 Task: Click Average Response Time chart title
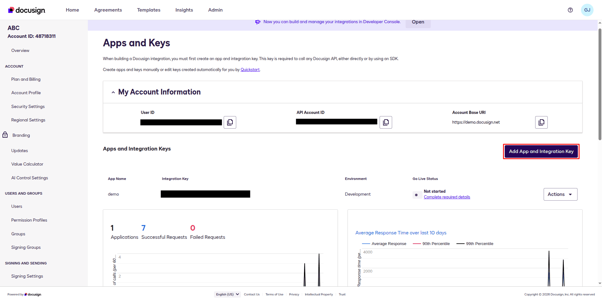pos(401,233)
